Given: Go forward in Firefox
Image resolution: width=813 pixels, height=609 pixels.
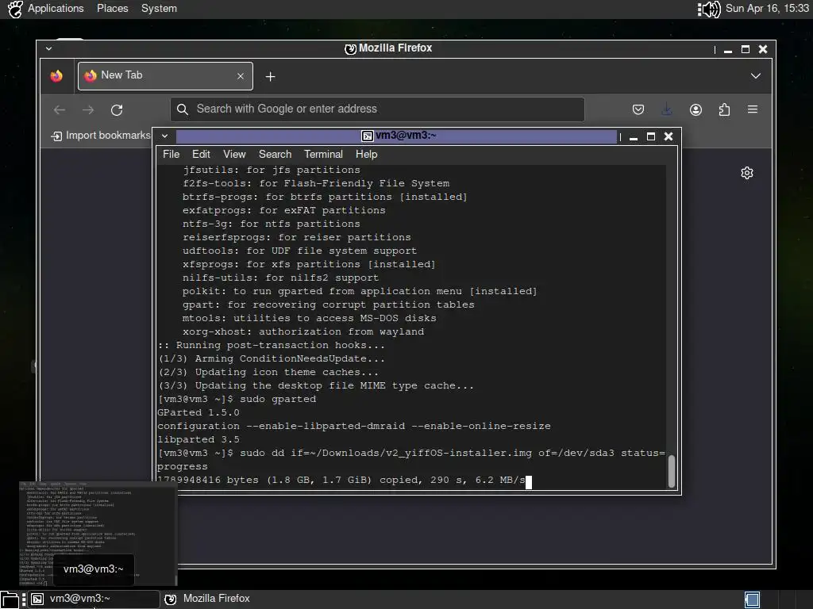Looking at the screenshot, I should coord(88,109).
